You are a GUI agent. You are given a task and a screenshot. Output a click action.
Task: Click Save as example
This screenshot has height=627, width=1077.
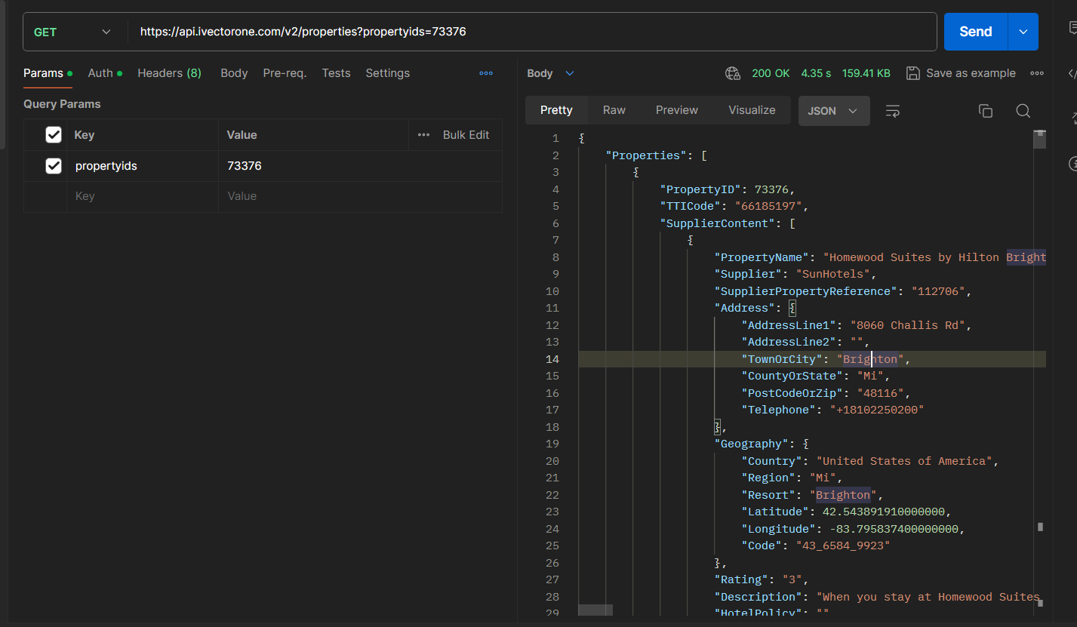[961, 73]
